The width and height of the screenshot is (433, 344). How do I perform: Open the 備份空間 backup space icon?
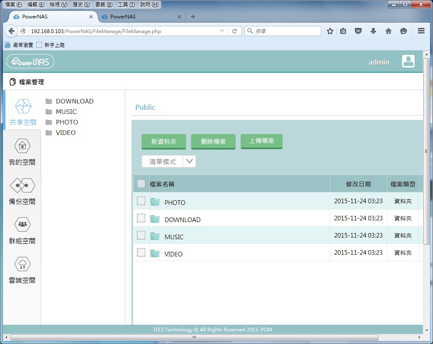tap(22, 185)
